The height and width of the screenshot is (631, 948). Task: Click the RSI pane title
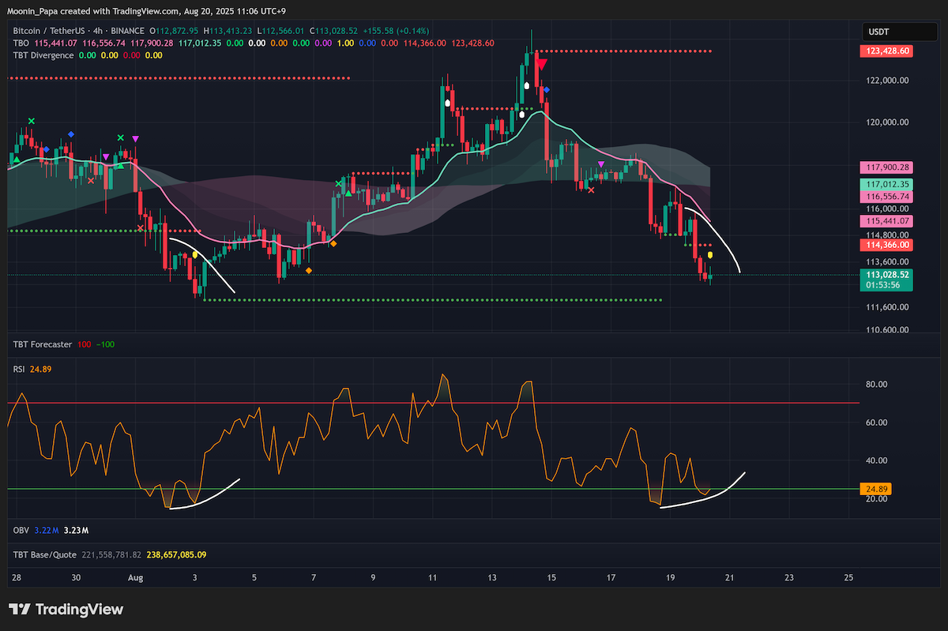pyautogui.click(x=18, y=369)
